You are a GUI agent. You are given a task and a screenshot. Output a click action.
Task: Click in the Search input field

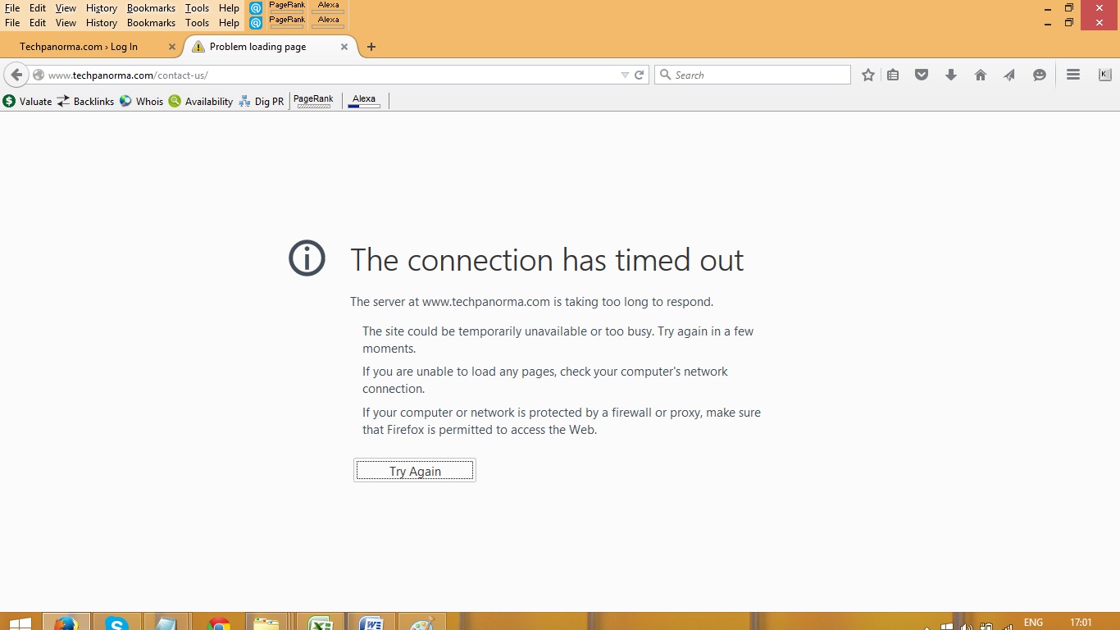[x=758, y=75]
